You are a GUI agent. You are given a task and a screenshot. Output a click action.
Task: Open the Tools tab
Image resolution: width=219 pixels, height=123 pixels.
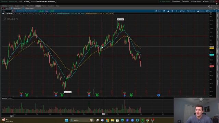44,6
